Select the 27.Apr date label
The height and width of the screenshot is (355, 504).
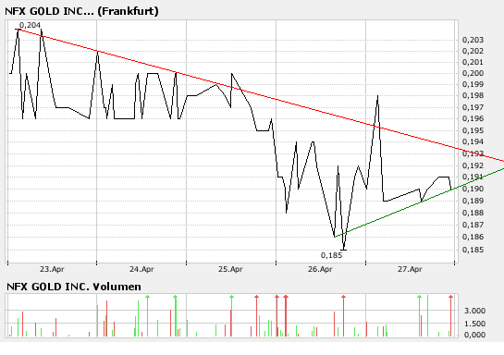(x=410, y=269)
